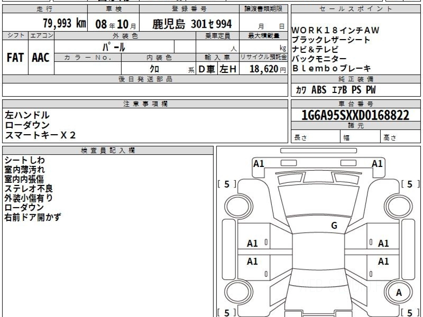This screenshot has height=317, width=423.
Task: Select the exterior color value パール
Action: click(114, 46)
